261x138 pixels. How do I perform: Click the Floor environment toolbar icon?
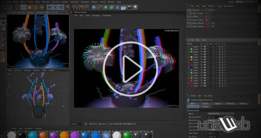click(x=123, y=8)
